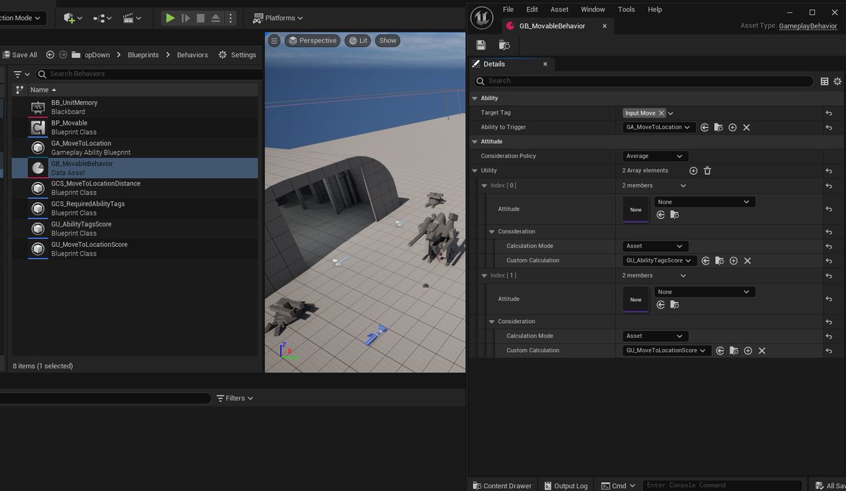Add a new Utility array element

point(692,170)
